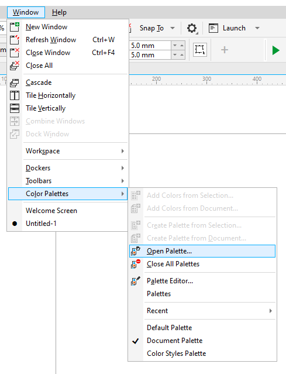Click the Tile Horizontally icon
The width and height of the screenshot is (286, 374).
(15, 95)
